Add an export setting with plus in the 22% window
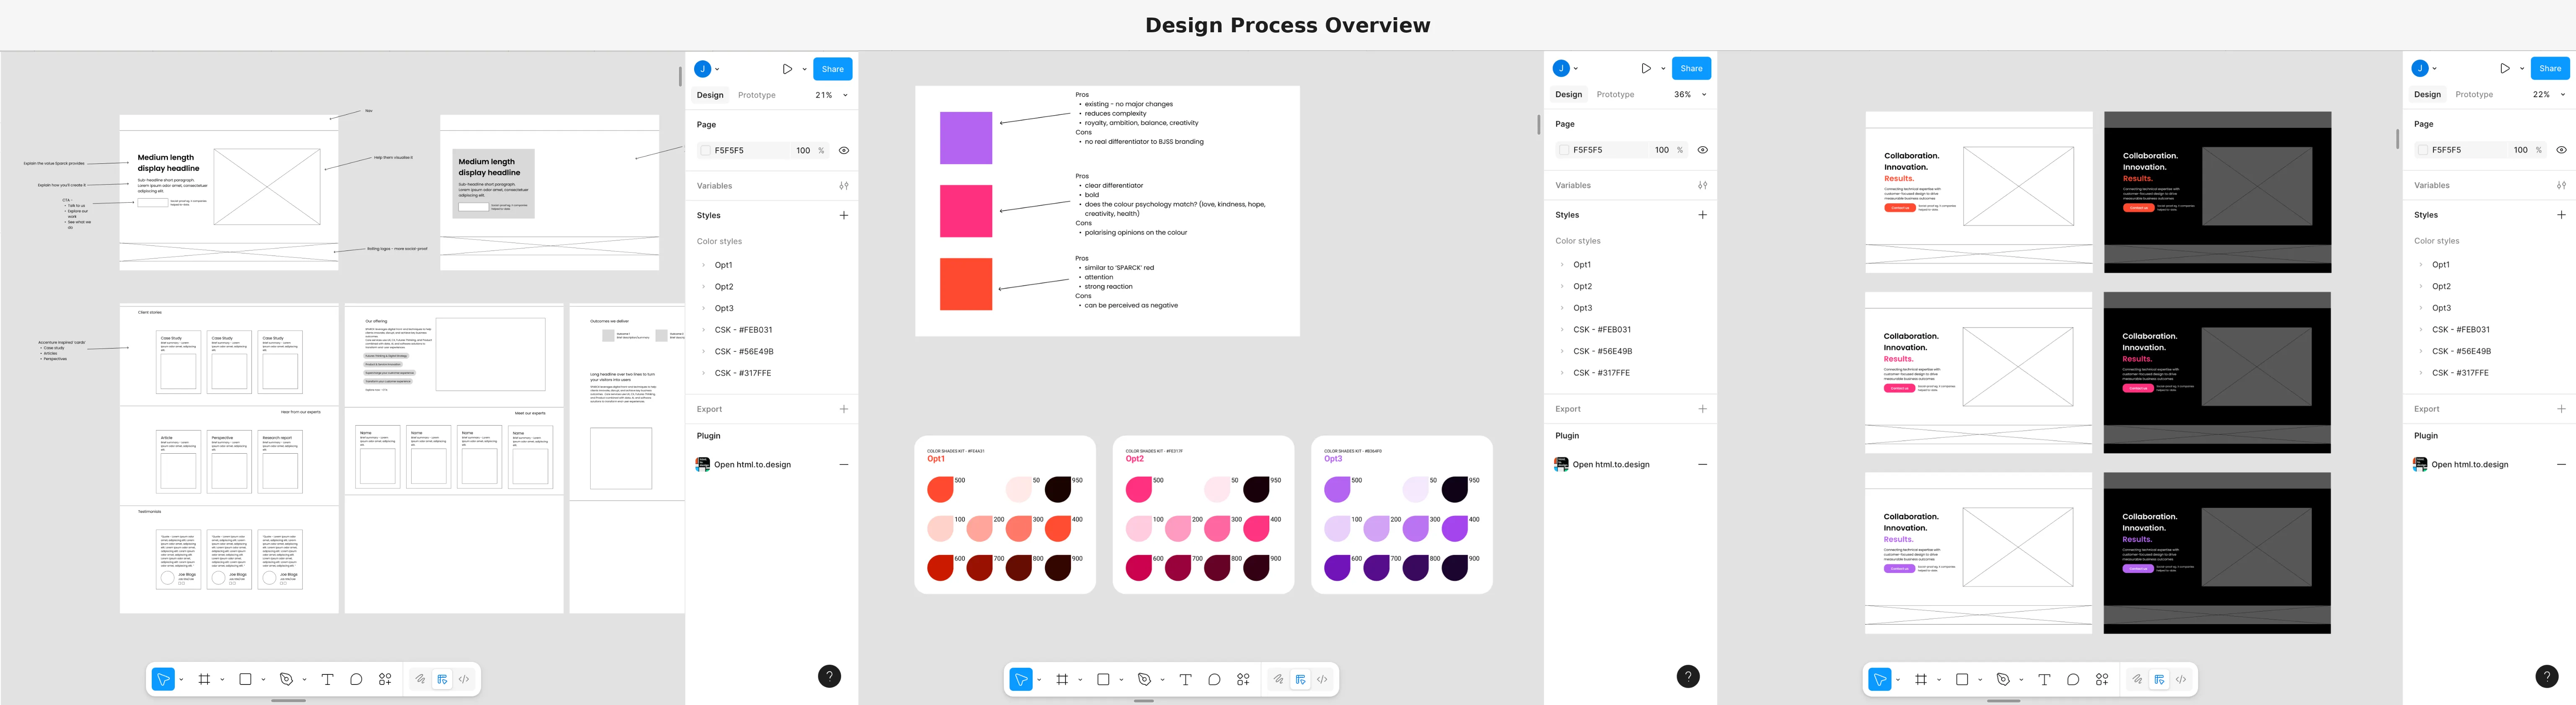 tap(2561, 409)
